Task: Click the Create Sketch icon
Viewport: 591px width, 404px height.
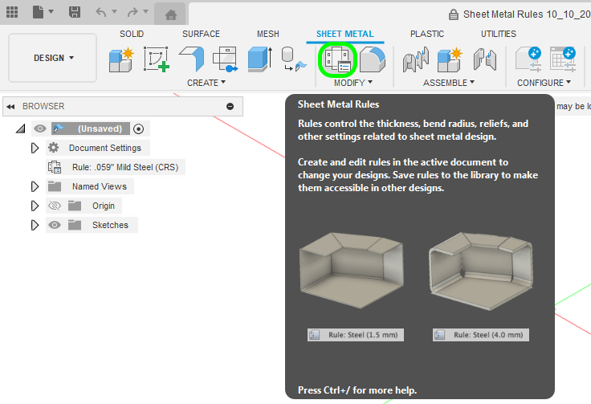Action: coord(157,59)
